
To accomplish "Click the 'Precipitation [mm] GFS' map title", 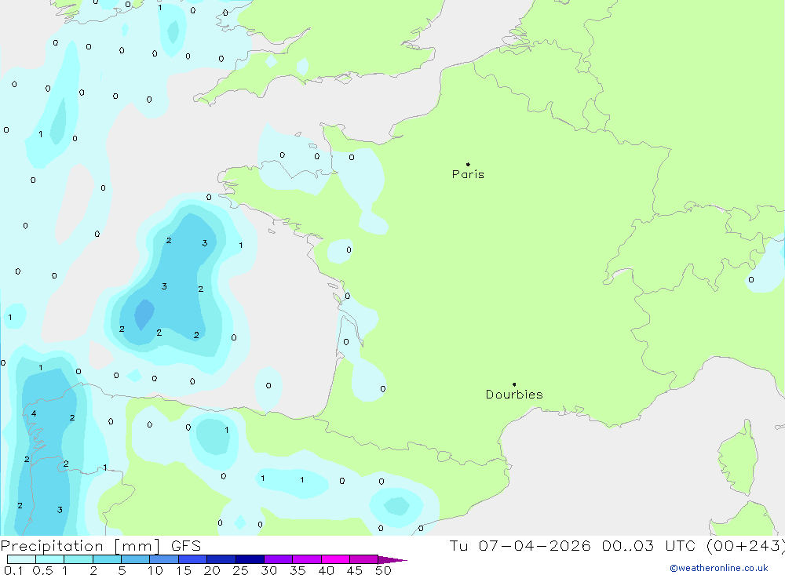I will tap(100, 545).
